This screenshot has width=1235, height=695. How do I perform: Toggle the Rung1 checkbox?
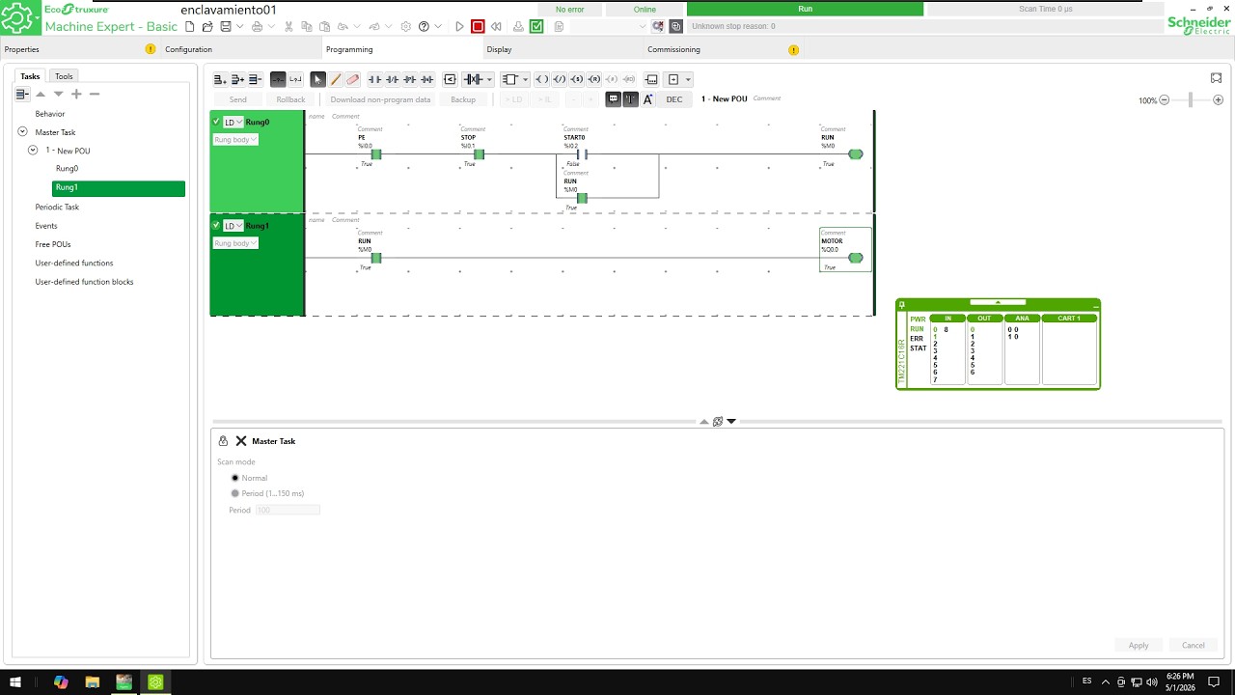coord(217,226)
